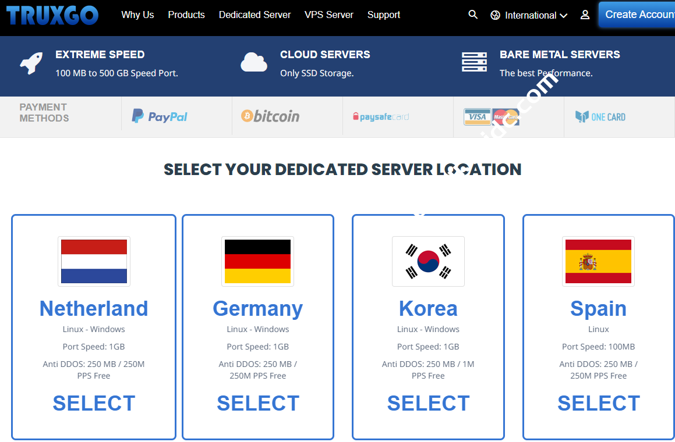Click the One Card logo
This screenshot has width=675, height=442.
point(600,117)
